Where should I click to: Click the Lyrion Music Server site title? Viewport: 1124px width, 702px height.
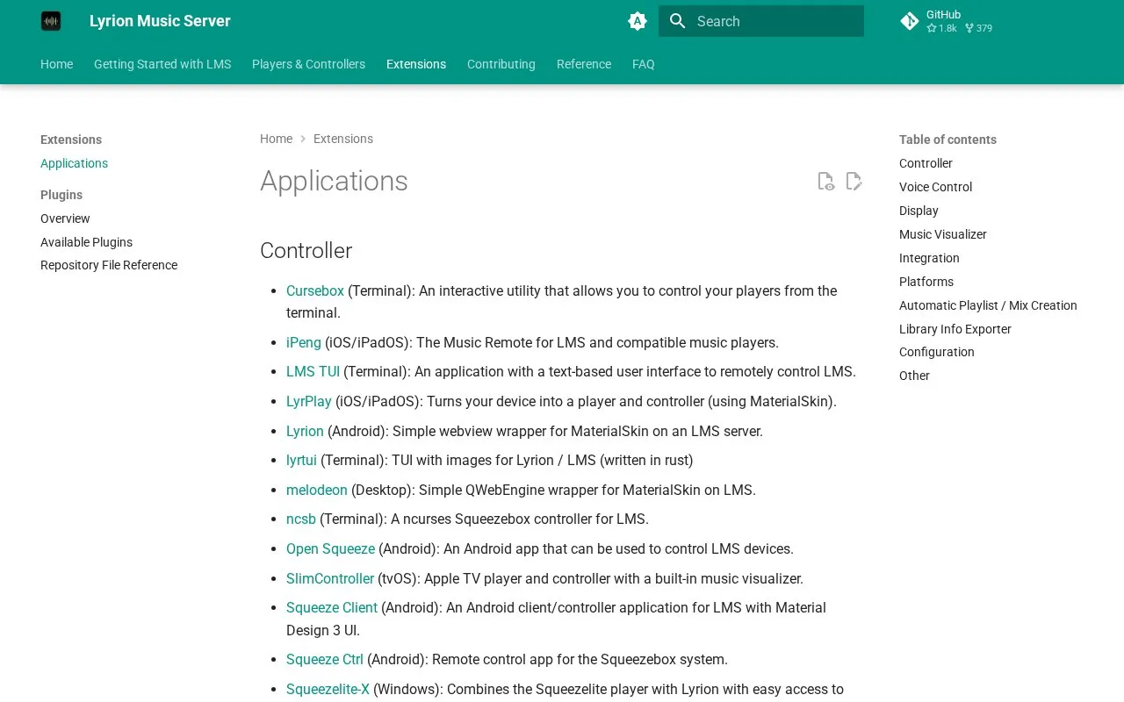(x=160, y=21)
